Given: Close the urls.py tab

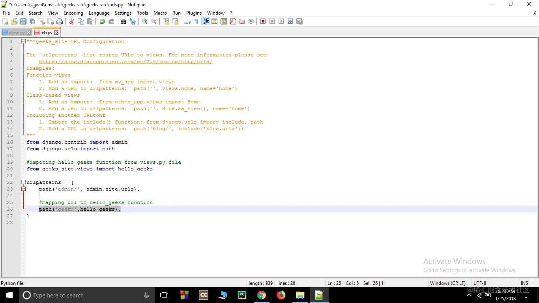Looking at the screenshot, I should pos(56,33).
